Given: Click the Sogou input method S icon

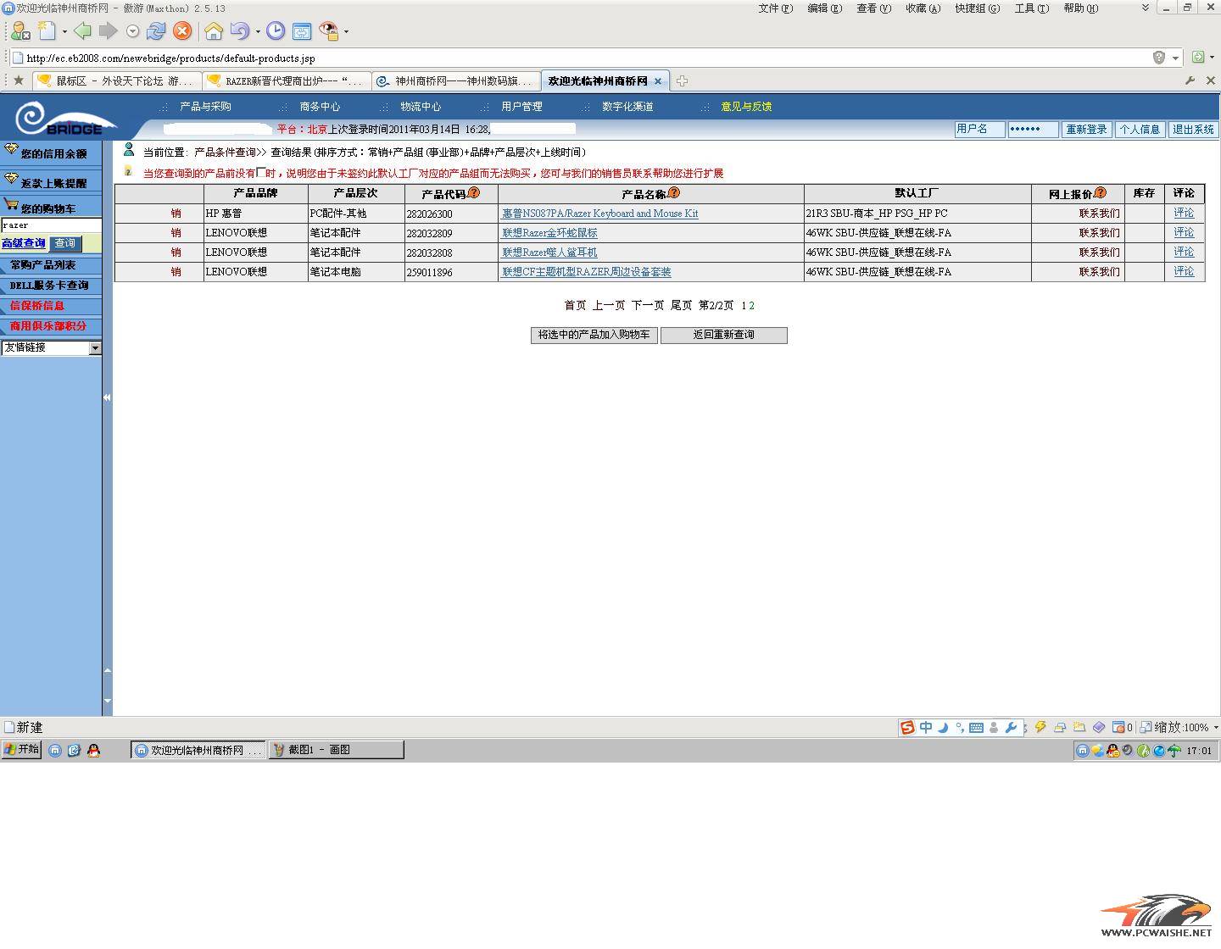Looking at the screenshot, I should coord(907,727).
